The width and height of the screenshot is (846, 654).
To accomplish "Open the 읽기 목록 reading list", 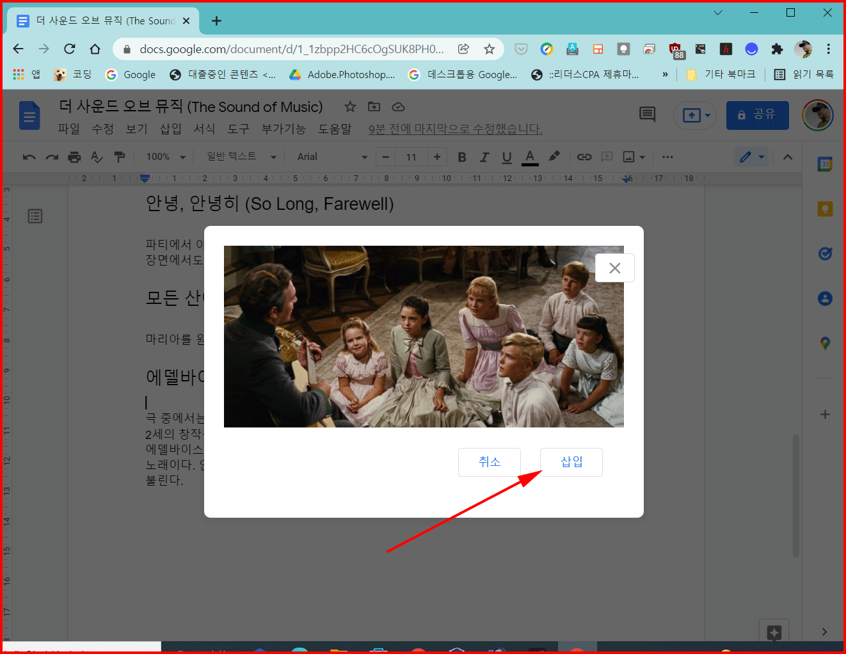I will [x=804, y=75].
